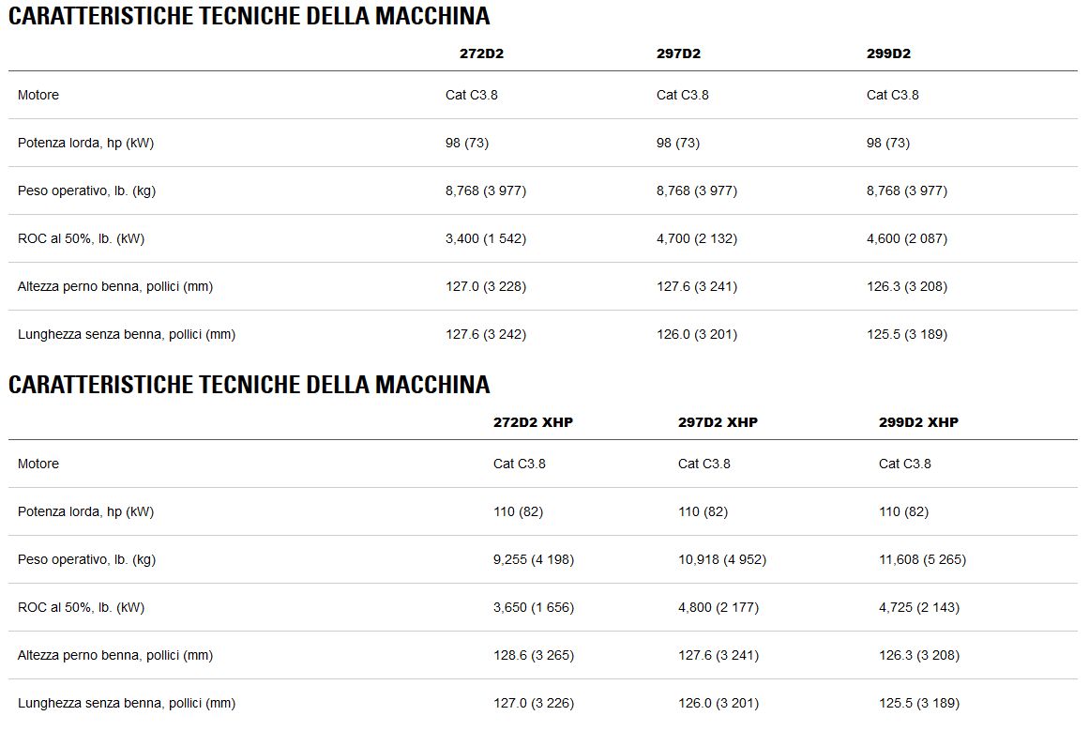Image resolution: width=1089 pixels, height=731 pixels.
Task: Click the ROC value 4,725 (2 143)
Action: click(919, 607)
